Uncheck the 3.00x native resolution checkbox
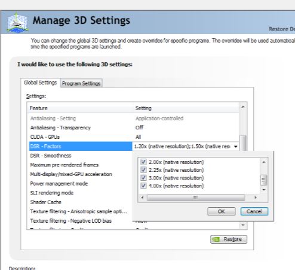The height and width of the screenshot is (270, 295). [143, 178]
